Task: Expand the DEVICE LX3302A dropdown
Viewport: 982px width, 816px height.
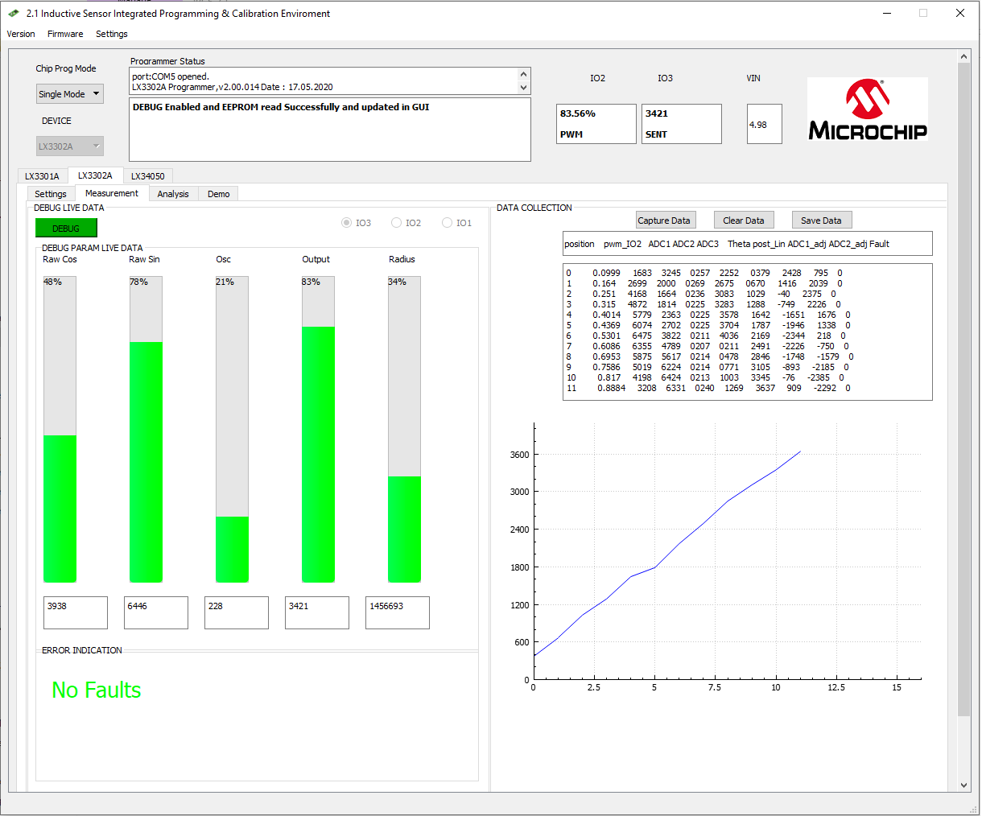Action: [x=70, y=146]
